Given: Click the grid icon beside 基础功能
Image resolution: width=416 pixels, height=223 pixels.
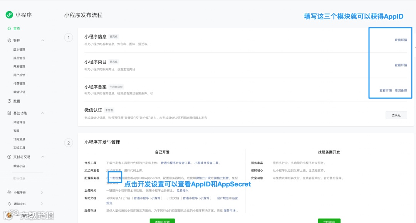Looking at the screenshot, I should pos(9,113).
